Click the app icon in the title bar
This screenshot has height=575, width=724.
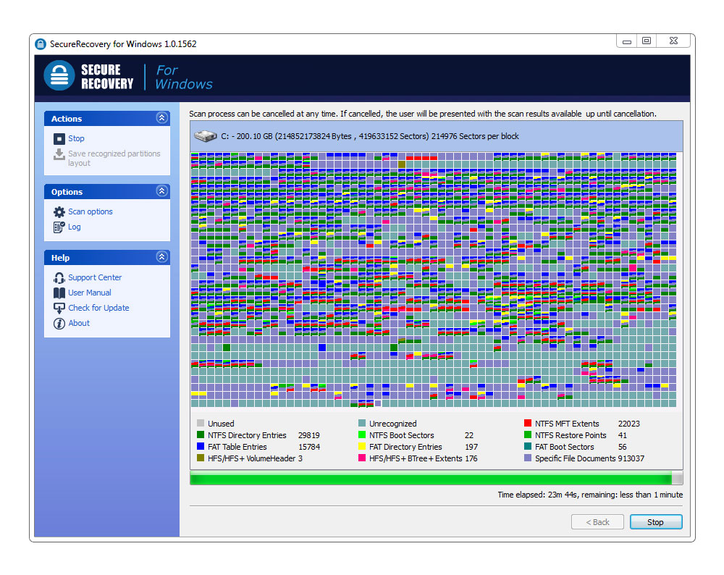click(x=41, y=44)
